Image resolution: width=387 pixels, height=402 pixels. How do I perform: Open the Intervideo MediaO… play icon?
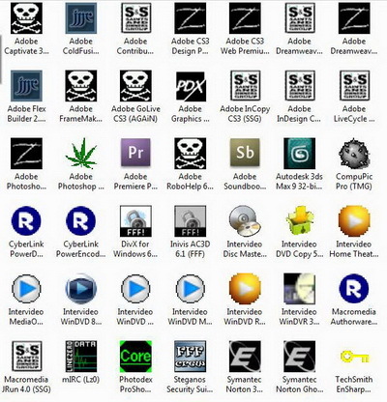[26, 289]
